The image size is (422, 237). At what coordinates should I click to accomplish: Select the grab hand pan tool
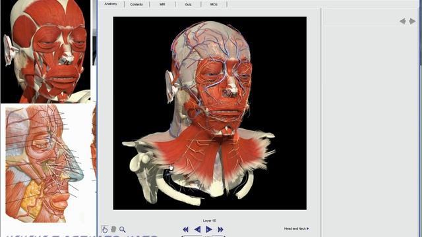coord(113,229)
